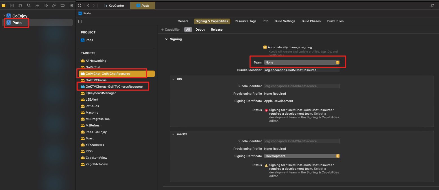Image resolution: width=439 pixels, height=190 pixels.
Task: Click the YYKit target toolbox icon
Action: pyautogui.click(x=83, y=151)
